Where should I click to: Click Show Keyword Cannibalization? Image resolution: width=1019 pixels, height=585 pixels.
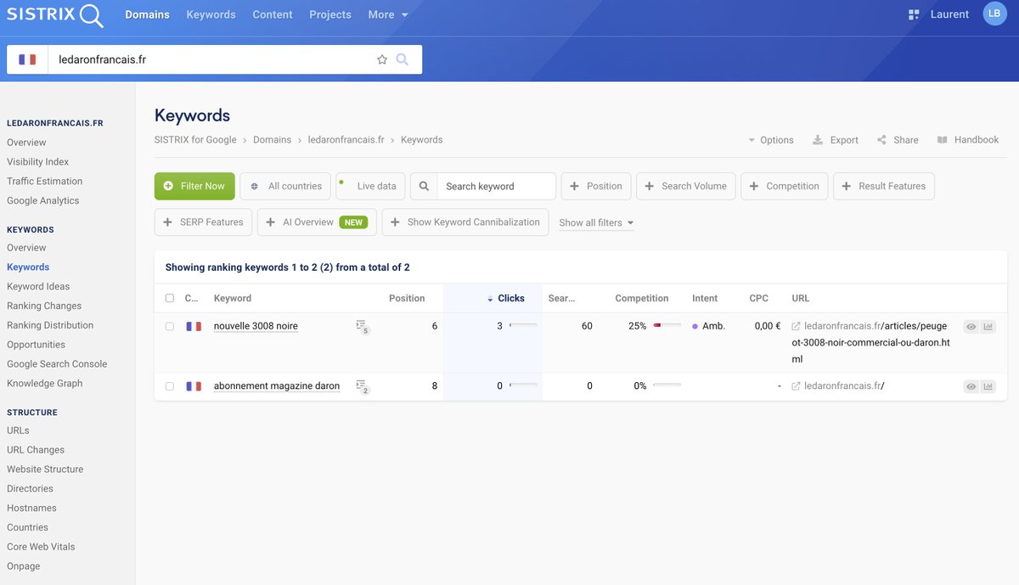[x=465, y=222]
